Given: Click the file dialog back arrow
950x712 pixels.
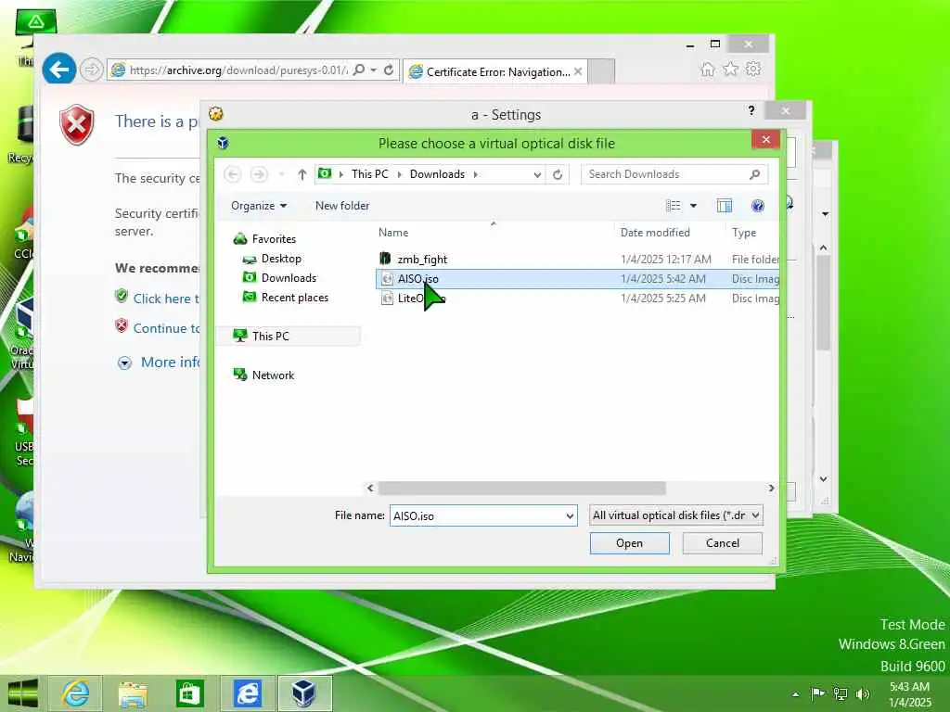Looking at the screenshot, I should coord(233,174).
